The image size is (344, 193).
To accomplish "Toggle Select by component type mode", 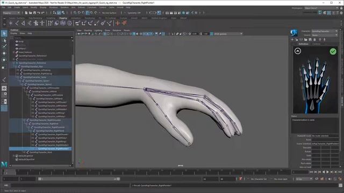I will [63, 13].
